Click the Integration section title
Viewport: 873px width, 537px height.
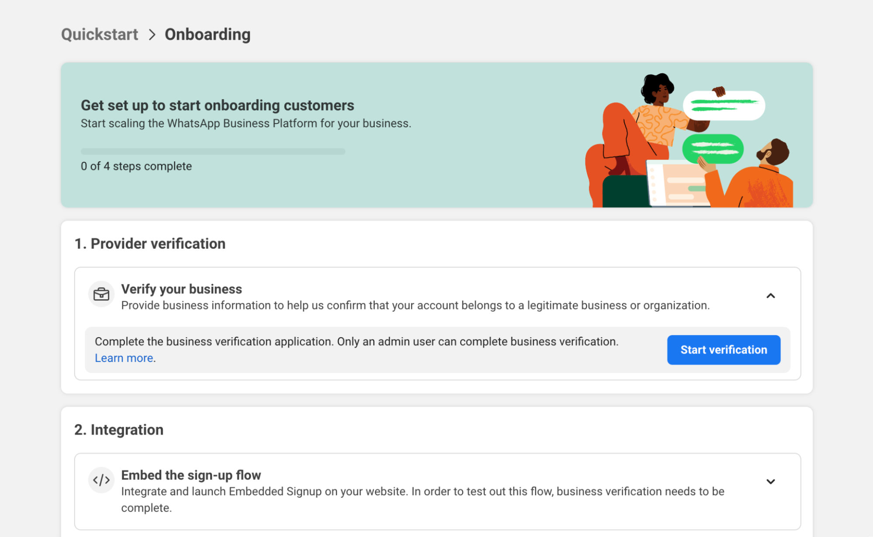119,430
